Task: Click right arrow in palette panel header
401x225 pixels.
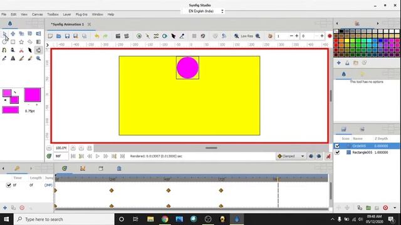Action: (378, 24)
